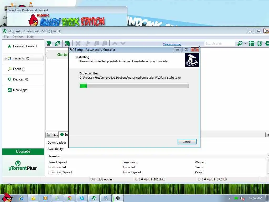Click the Devices icon in sidebar
The width and height of the screenshot is (269, 202).
[x=10, y=79]
